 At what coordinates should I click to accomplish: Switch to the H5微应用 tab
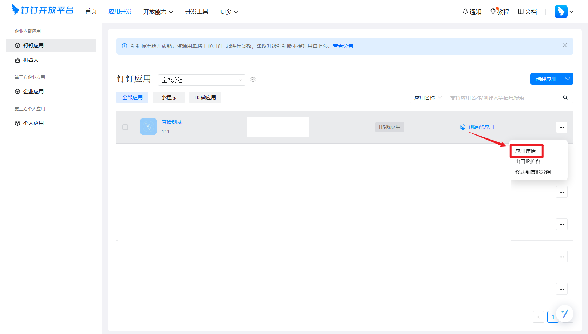coord(205,97)
